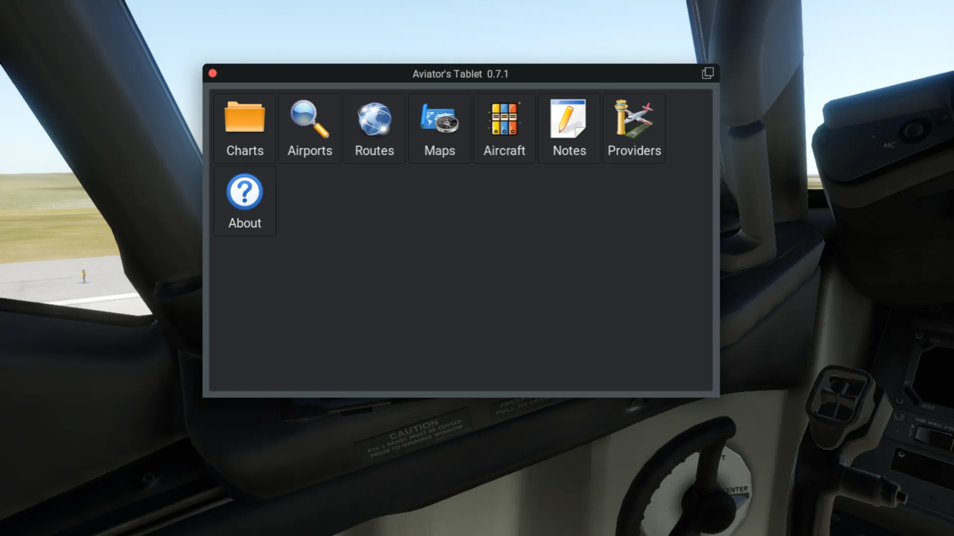The height and width of the screenshot is (536, 954).
Task: Close the Aviator's Tablet window
Action: 213,73
